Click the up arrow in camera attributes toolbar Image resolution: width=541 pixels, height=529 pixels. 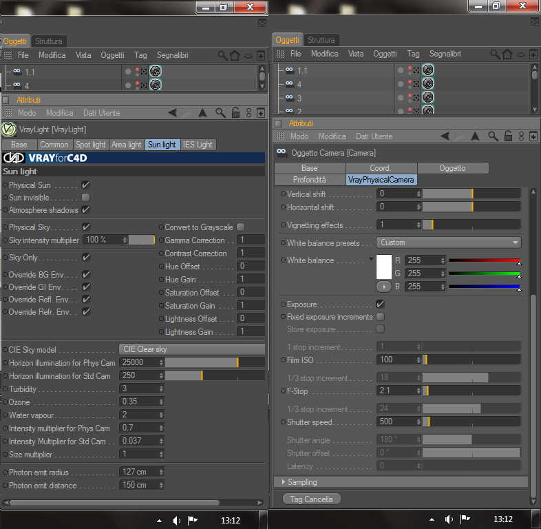pyautogui.click(x=475, y=136)
